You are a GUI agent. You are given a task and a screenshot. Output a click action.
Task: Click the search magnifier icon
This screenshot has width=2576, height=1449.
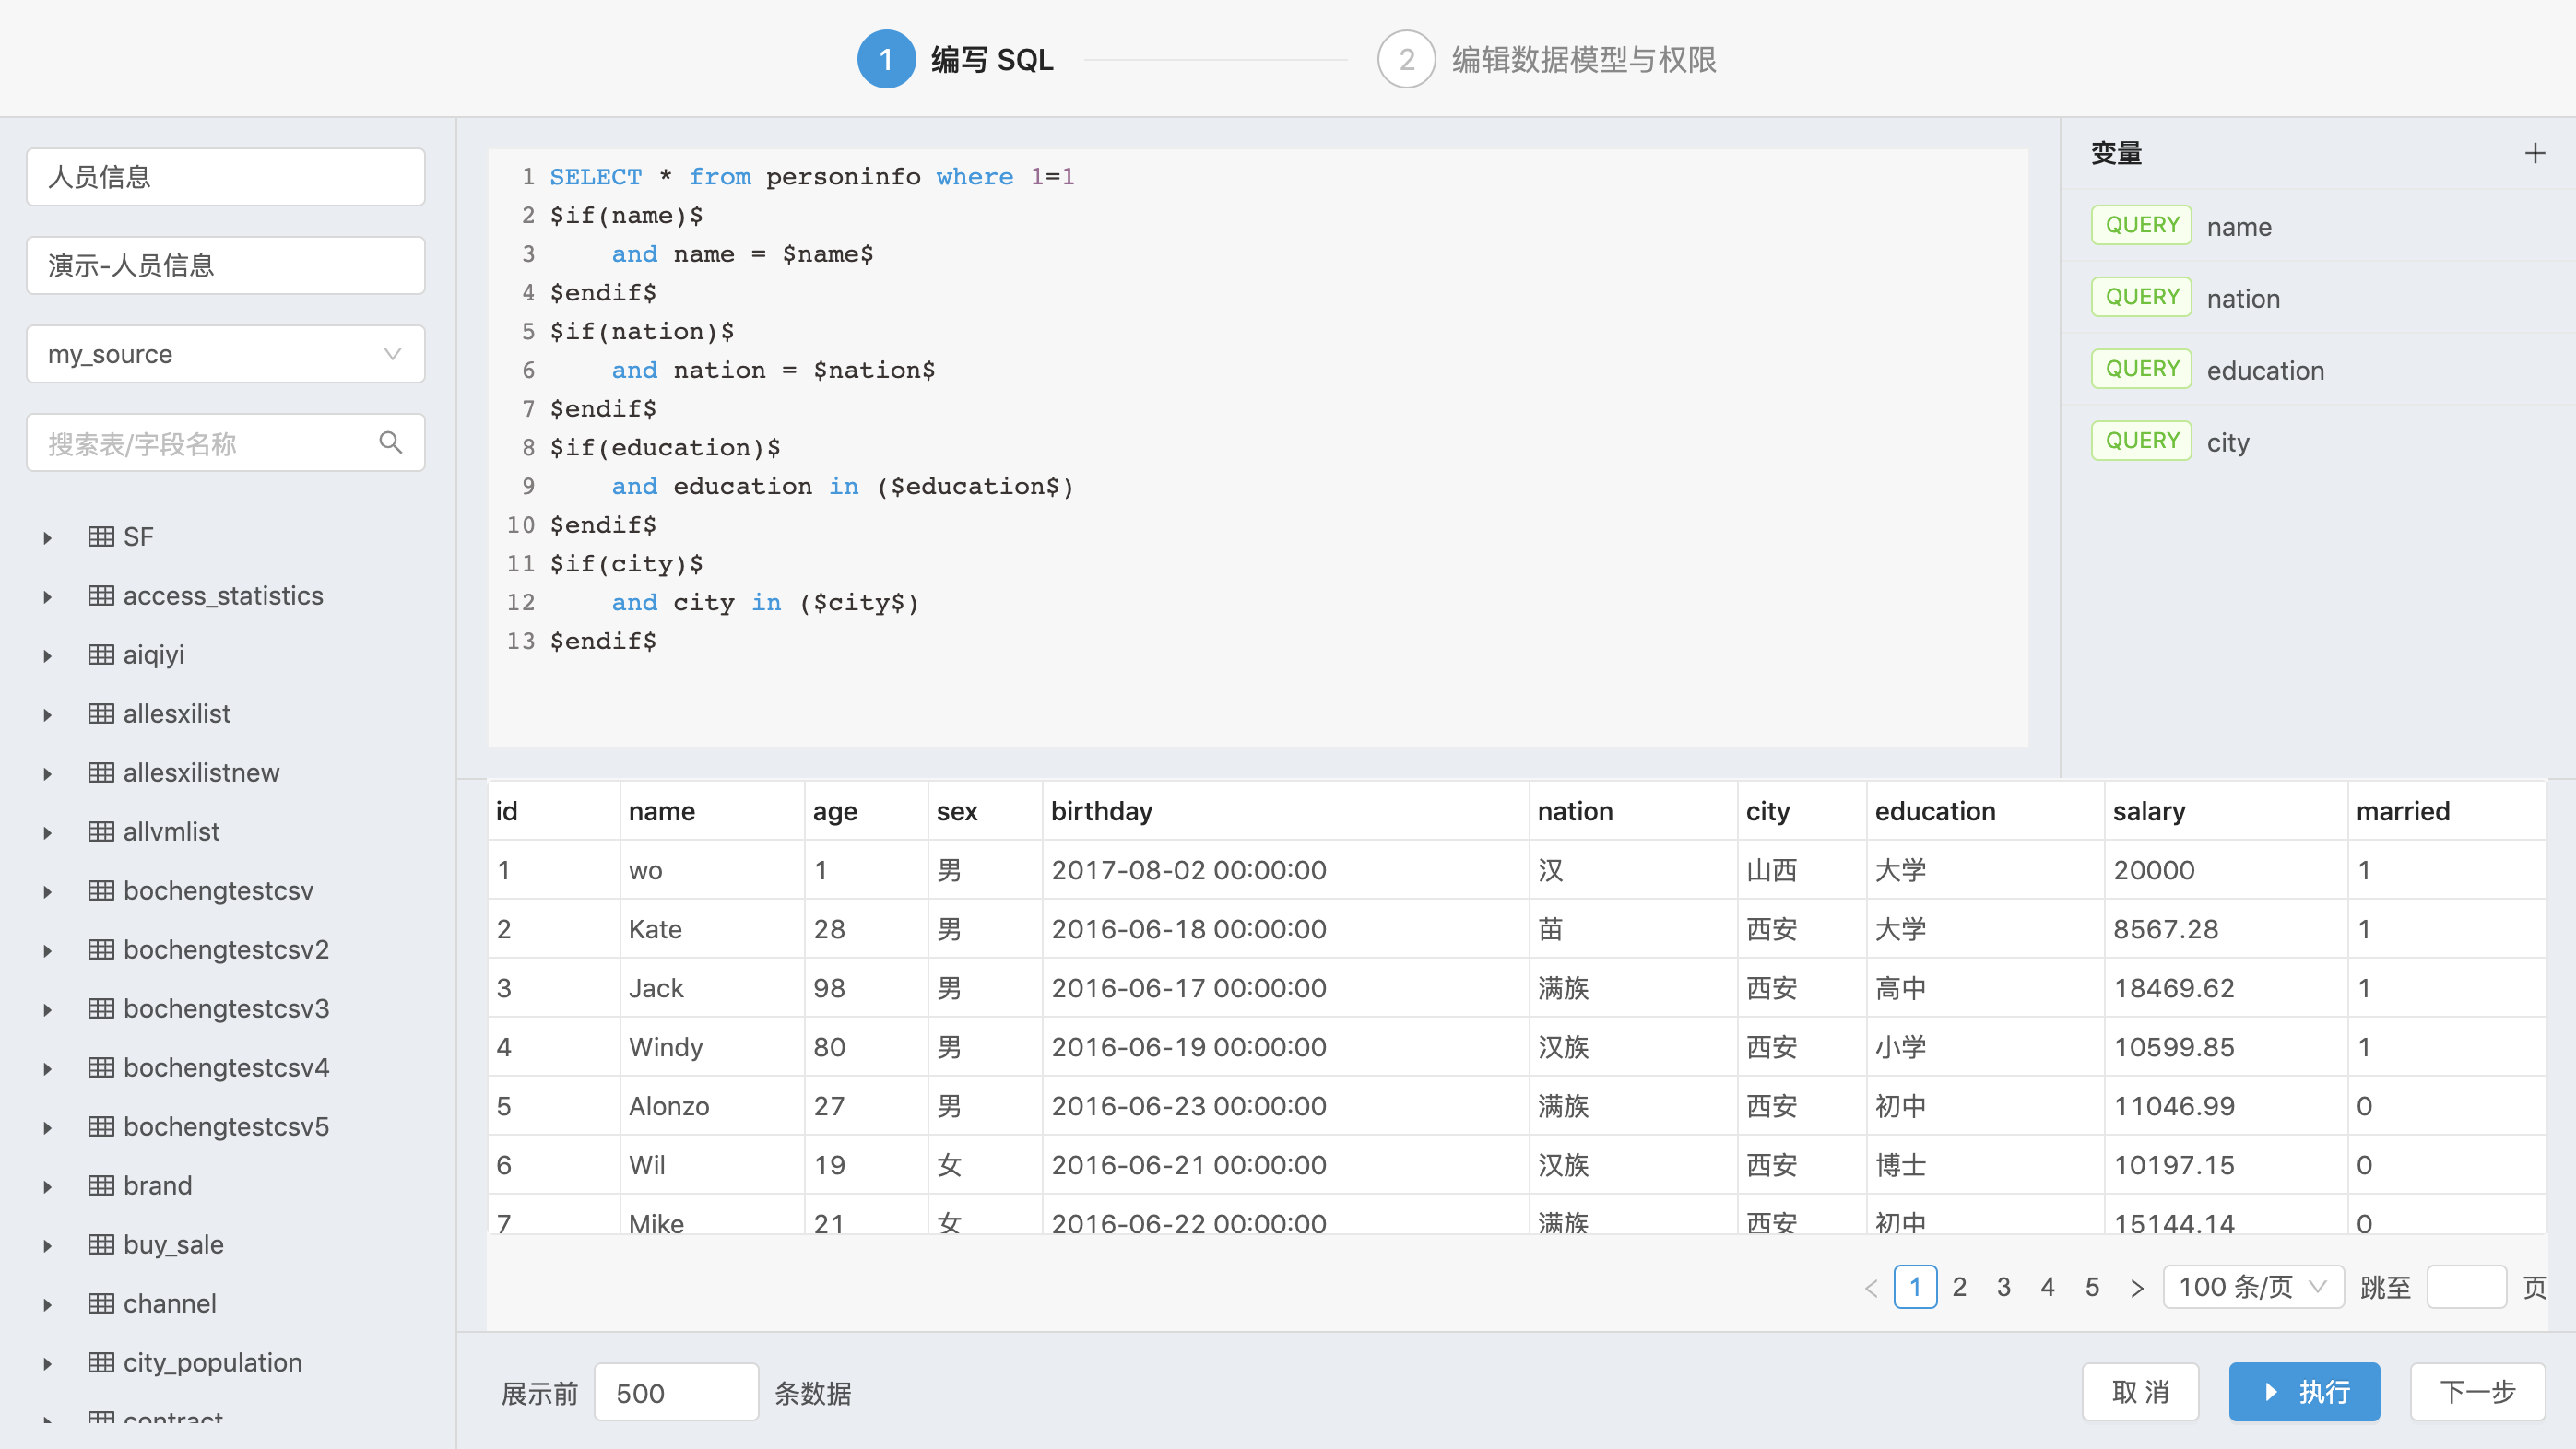tap(390, 442)
